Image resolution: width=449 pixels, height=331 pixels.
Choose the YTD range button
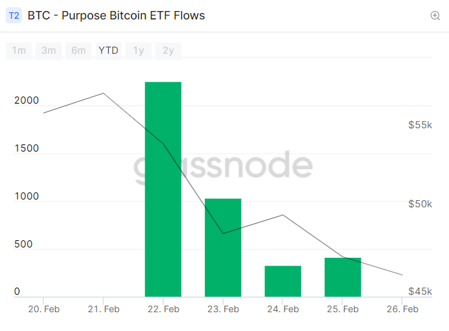click(108, 51)
